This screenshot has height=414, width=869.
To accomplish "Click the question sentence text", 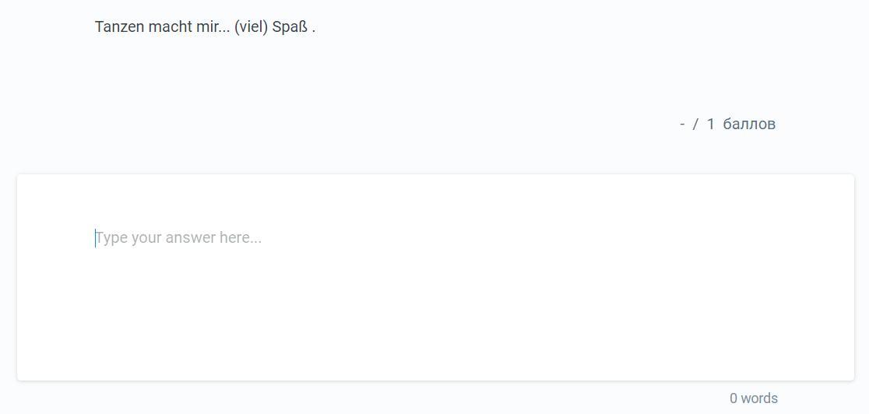I will [205, 26].
